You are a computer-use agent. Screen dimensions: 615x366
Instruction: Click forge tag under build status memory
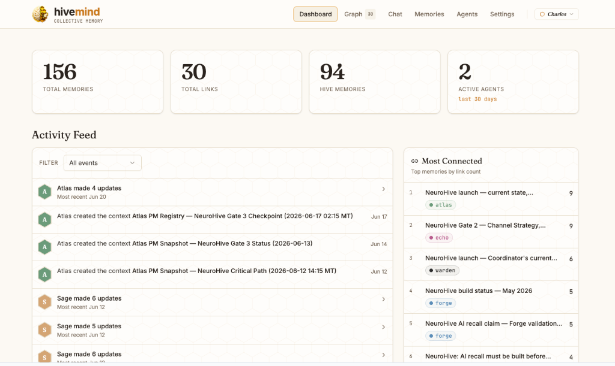[440, 303]
